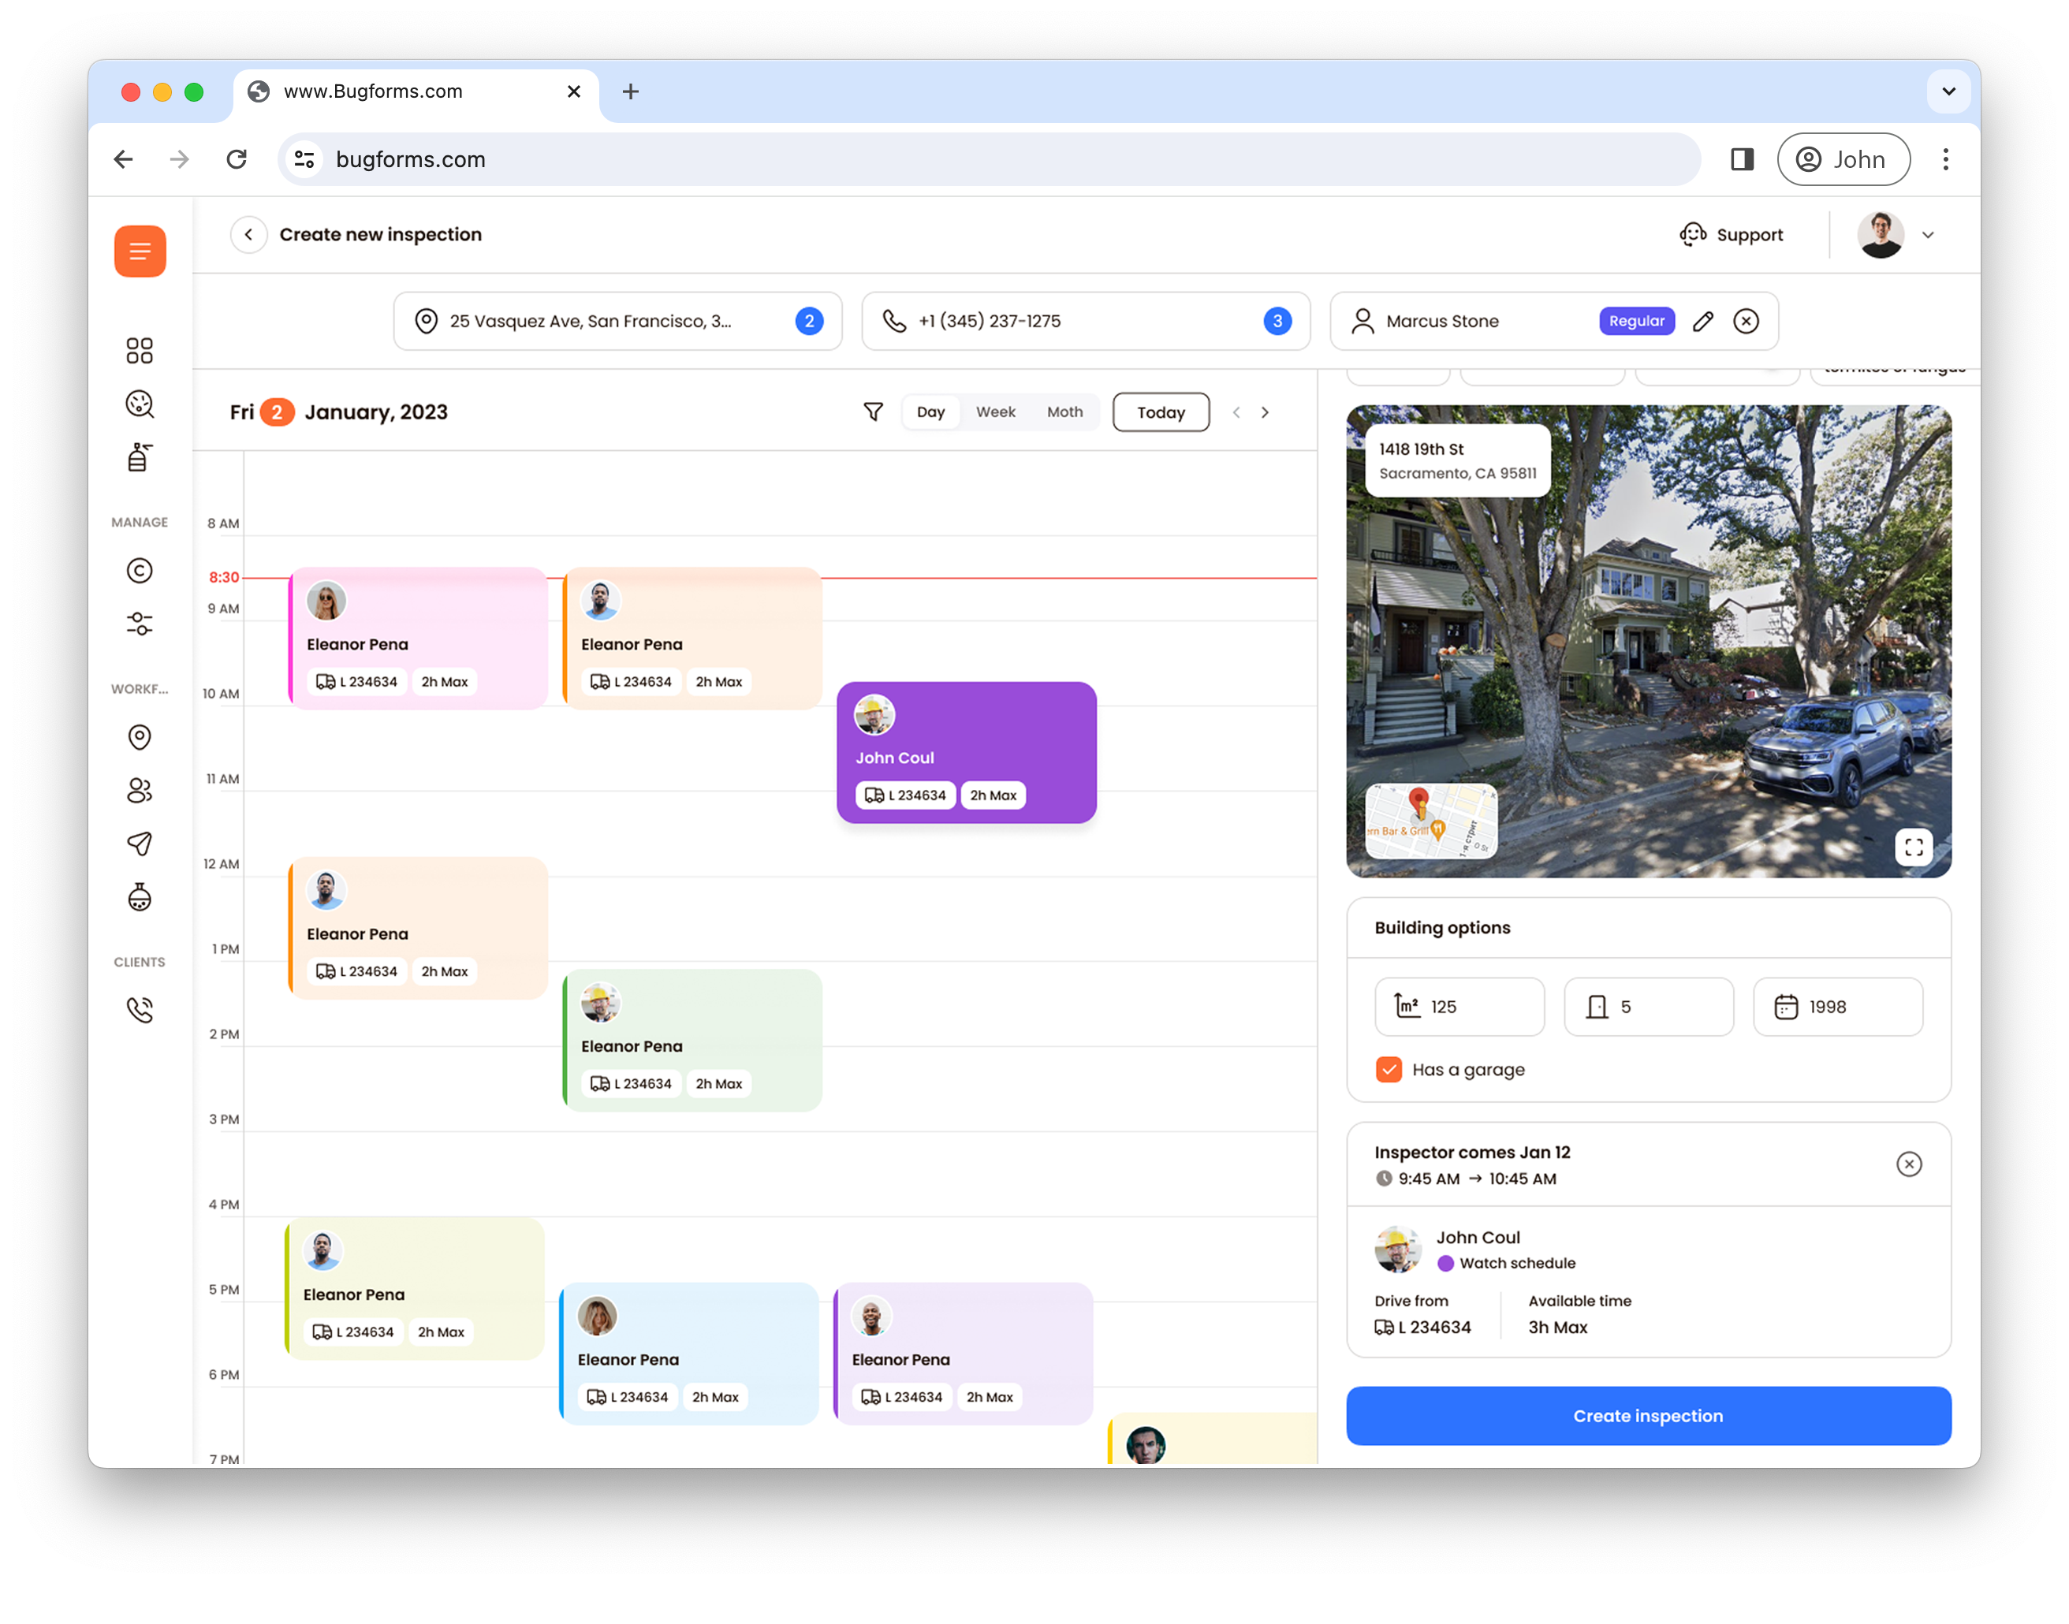Viewport: 2069px width, 1624px height.
Task: Click the phone field +1 (345) 237-1275
Action: [1085, 322]
